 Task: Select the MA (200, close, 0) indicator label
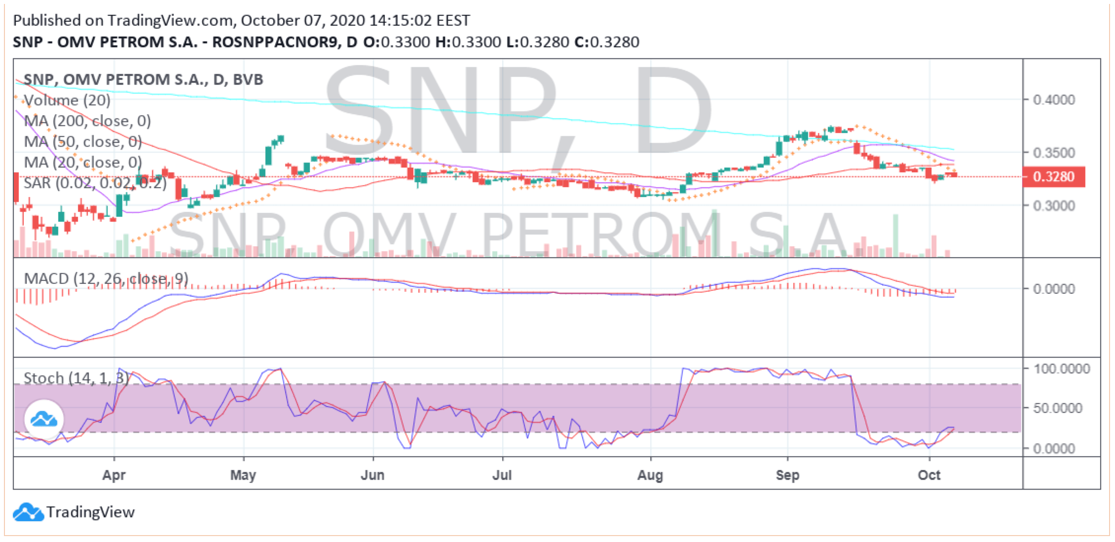pyautogui.click(x=87, y=121)
